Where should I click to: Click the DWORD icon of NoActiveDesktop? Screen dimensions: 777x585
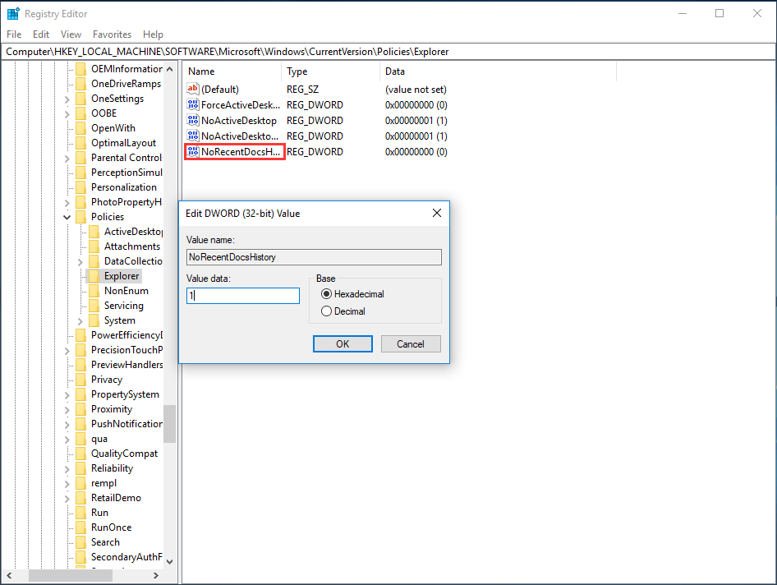[193, 121]
